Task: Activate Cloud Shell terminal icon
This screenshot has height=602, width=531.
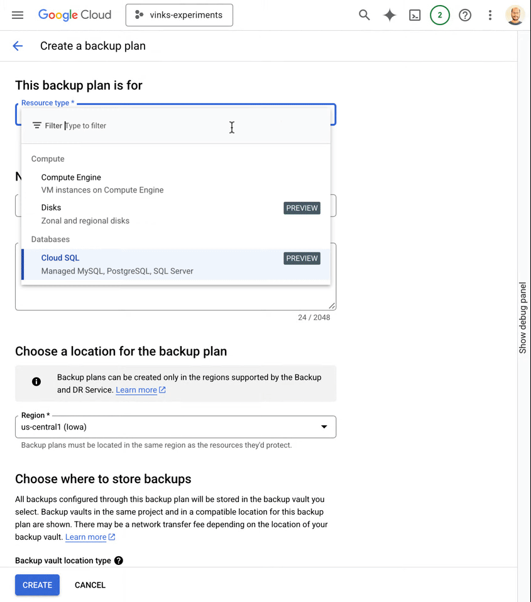Action: point(415,15)
